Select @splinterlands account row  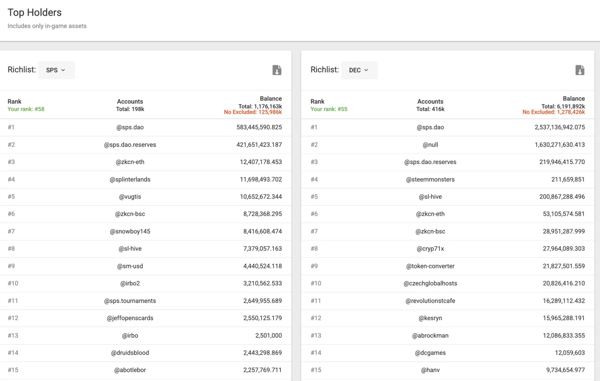tap(145, 179)
